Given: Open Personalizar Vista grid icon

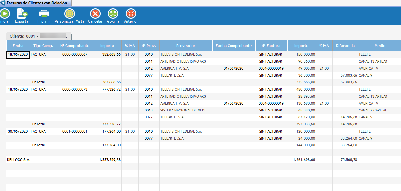Looking at the screenshot, I should tap(69, 14).
